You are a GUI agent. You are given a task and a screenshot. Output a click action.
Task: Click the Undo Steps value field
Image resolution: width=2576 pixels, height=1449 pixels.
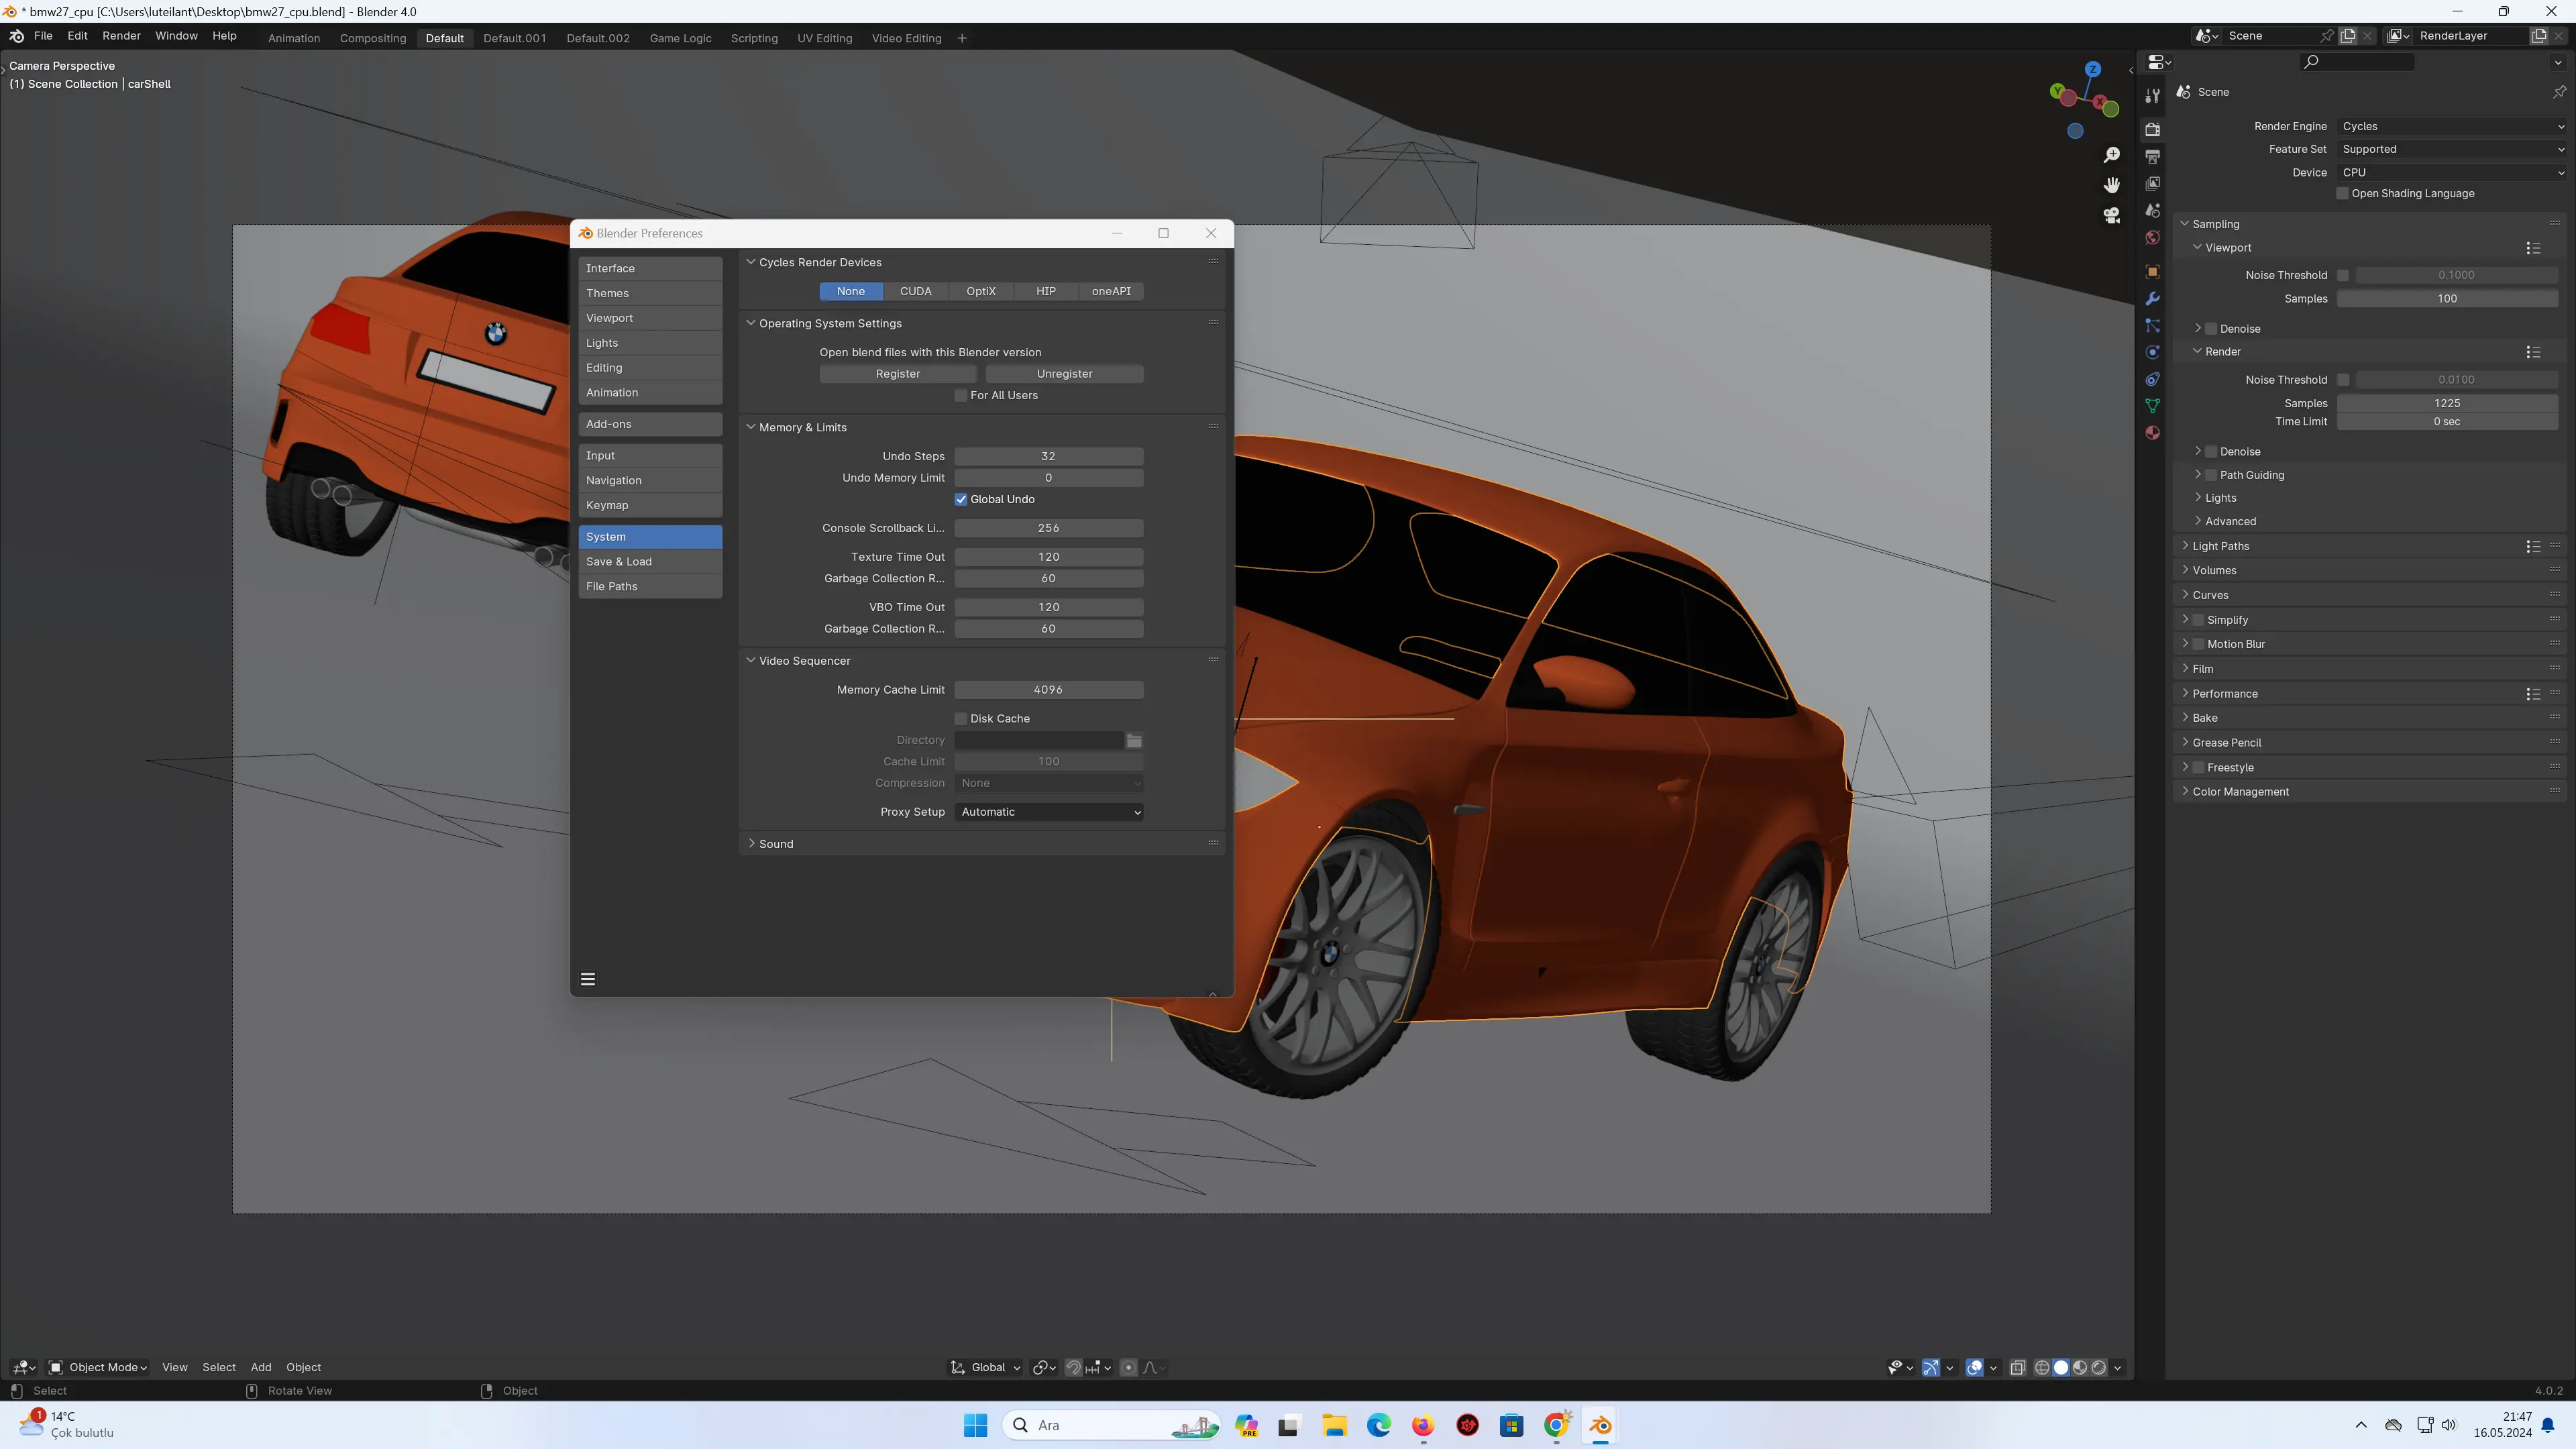(x=1049, y=456)
